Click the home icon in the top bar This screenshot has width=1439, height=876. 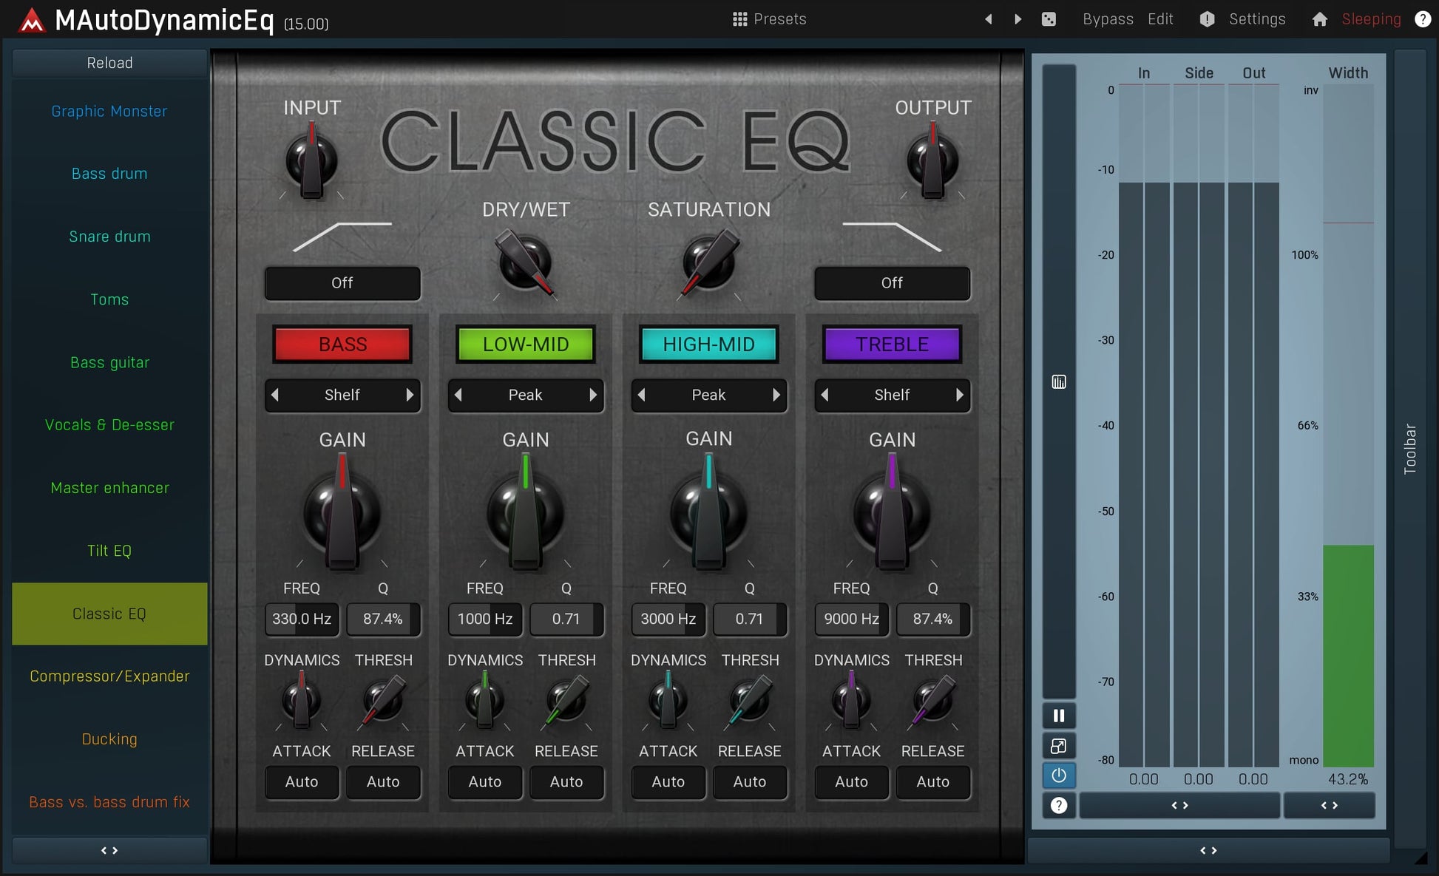(x=1319, y=19)
